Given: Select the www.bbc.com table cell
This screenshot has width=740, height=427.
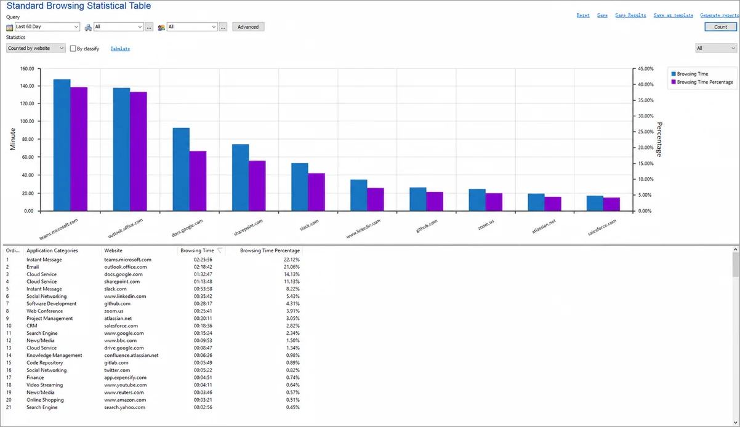Looking at the screenshot, I should pos(120,341).
